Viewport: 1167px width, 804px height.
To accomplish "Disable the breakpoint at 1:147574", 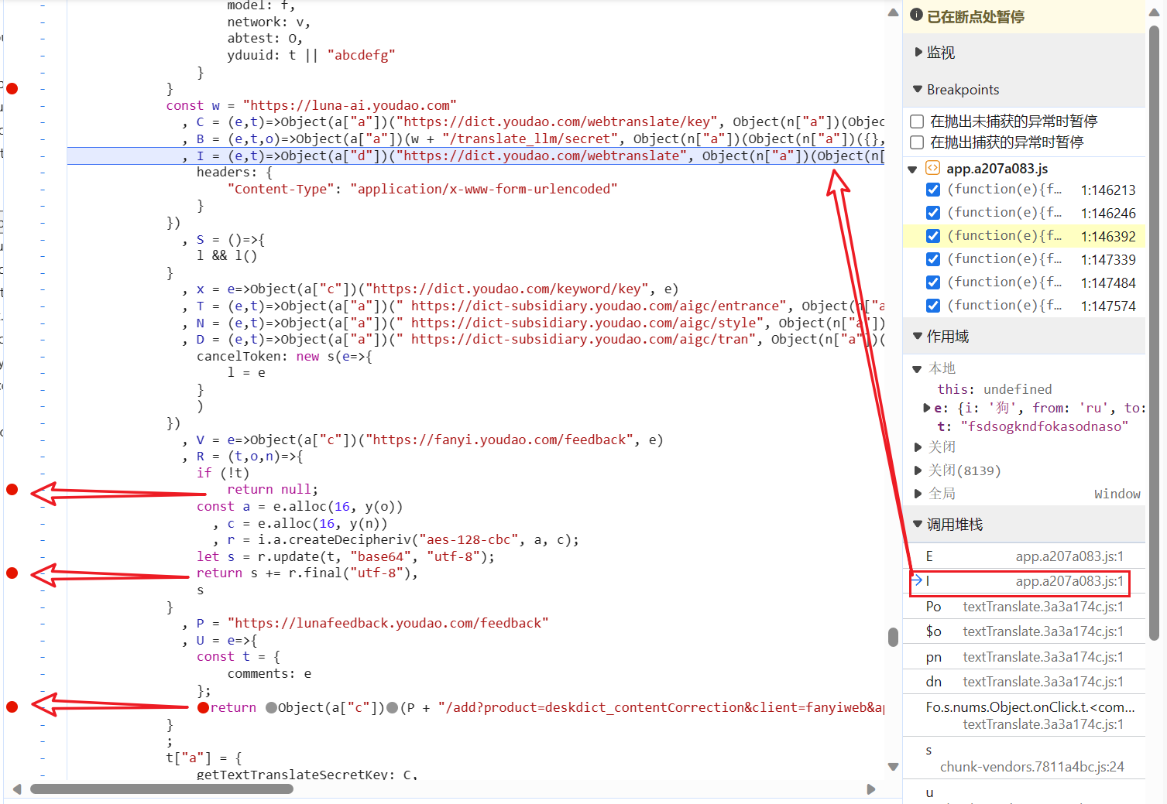I will [x=933, y=306].
